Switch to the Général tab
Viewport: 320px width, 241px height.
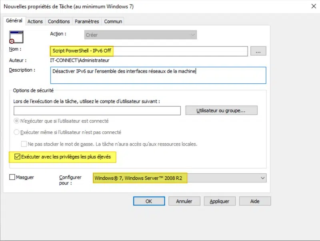coord(14,21)
